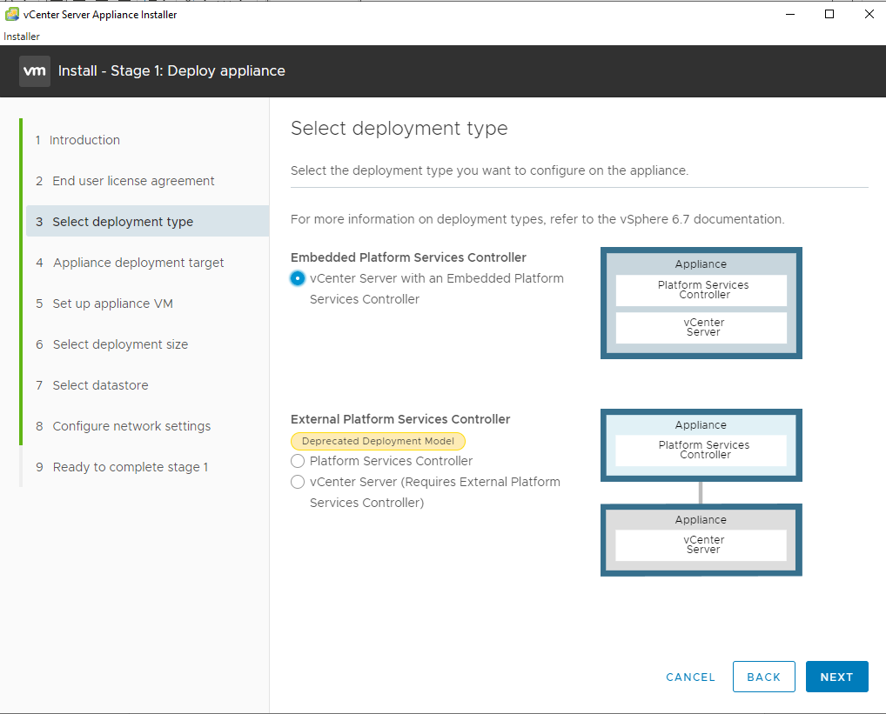Click the embedded appliance diagram

(701, 304)
